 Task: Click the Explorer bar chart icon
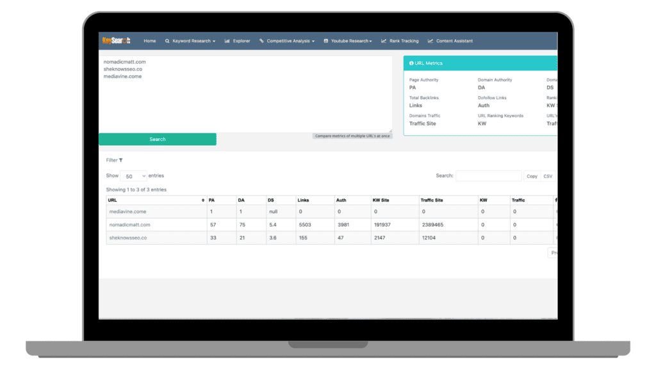pyautogui.click(x=227, y=41)
